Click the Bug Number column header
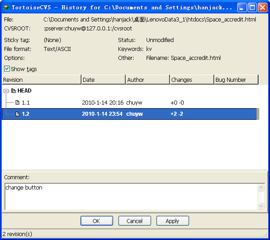The height and width of the screenshot is (240, 270). click(x=236, y=80)
